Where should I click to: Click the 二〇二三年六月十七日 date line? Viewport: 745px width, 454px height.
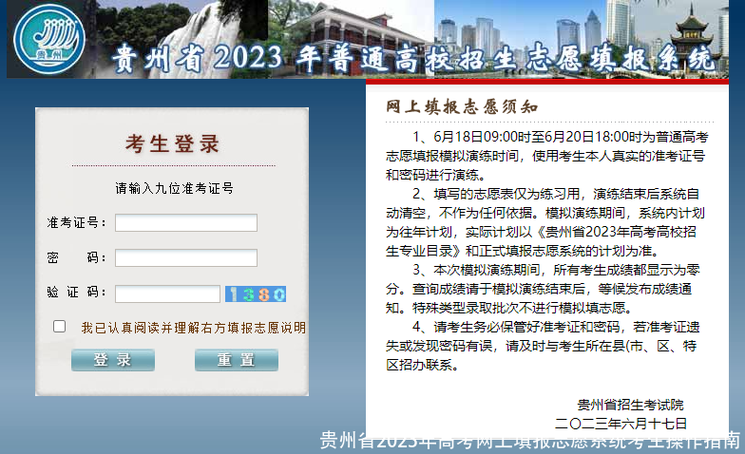point(621,423)
